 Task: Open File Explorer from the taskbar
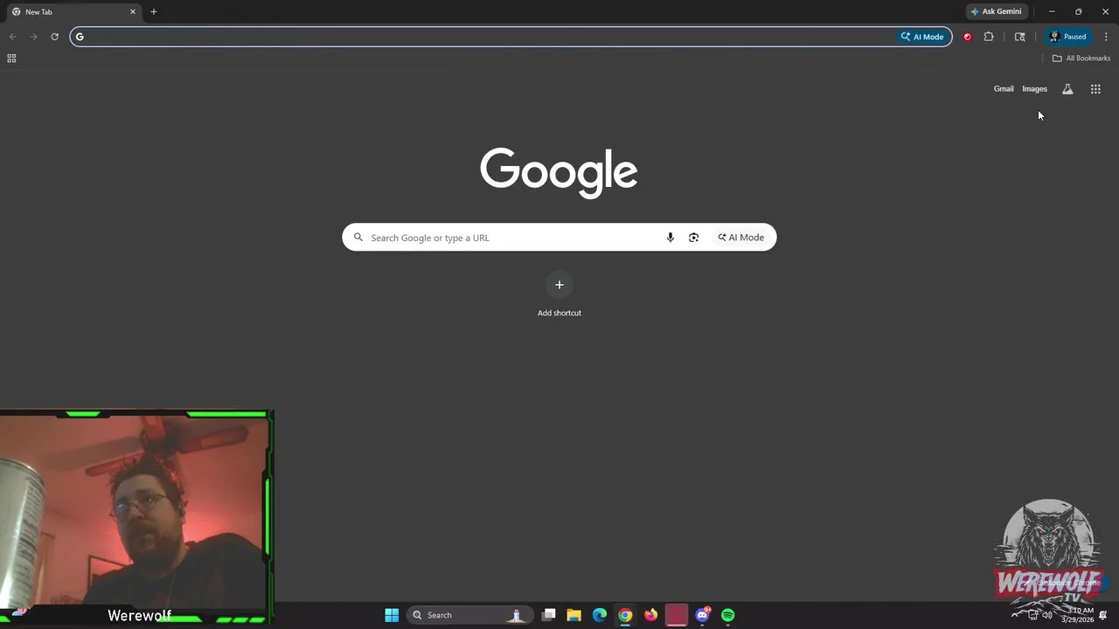point(574,615)
